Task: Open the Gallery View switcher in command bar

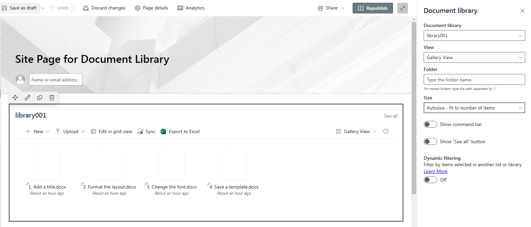Action: [x=356, y=131]
